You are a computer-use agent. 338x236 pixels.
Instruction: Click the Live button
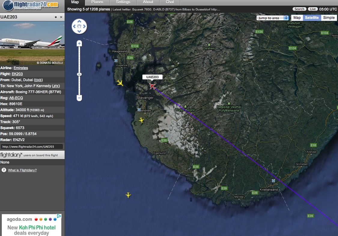(x=313, y=9)
